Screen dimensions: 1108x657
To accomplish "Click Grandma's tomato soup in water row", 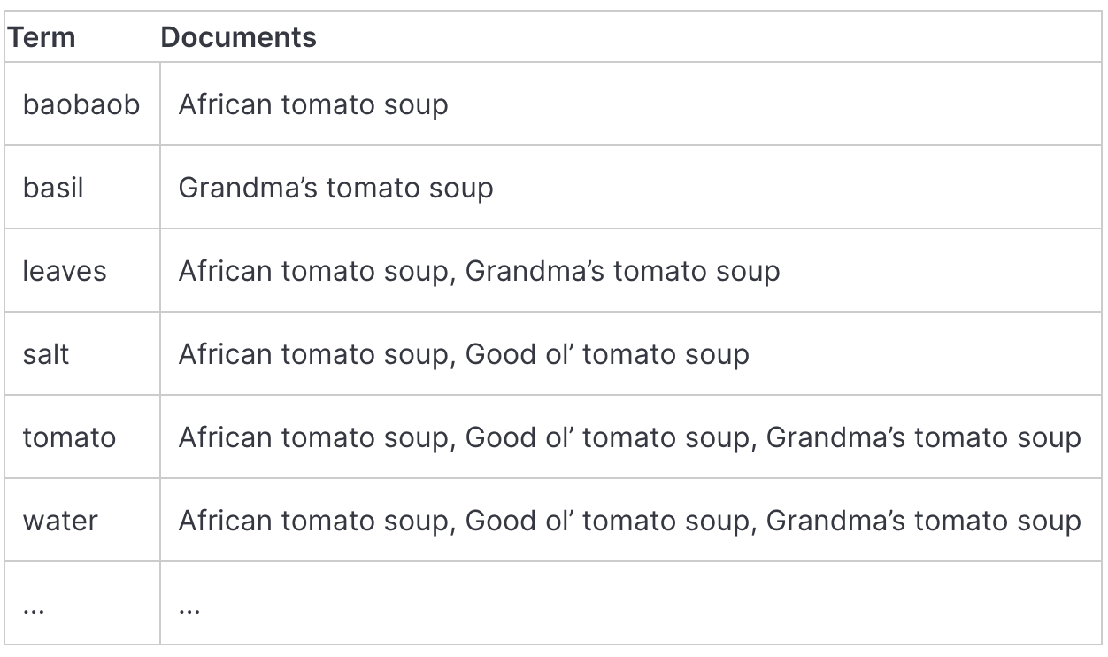I will [923, 521].
